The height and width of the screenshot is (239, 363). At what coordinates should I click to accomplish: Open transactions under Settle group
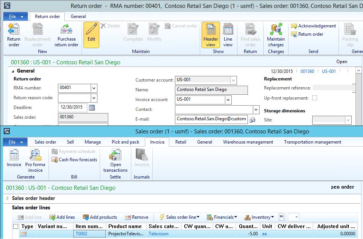pos(115,160)
